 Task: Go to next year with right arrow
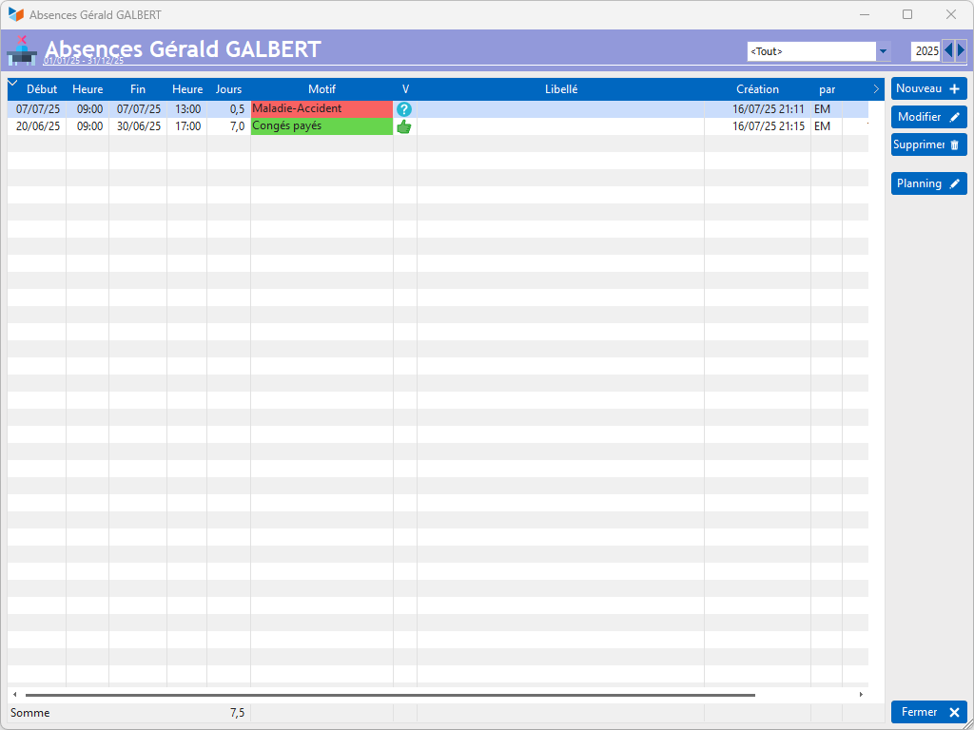point(961,51)
